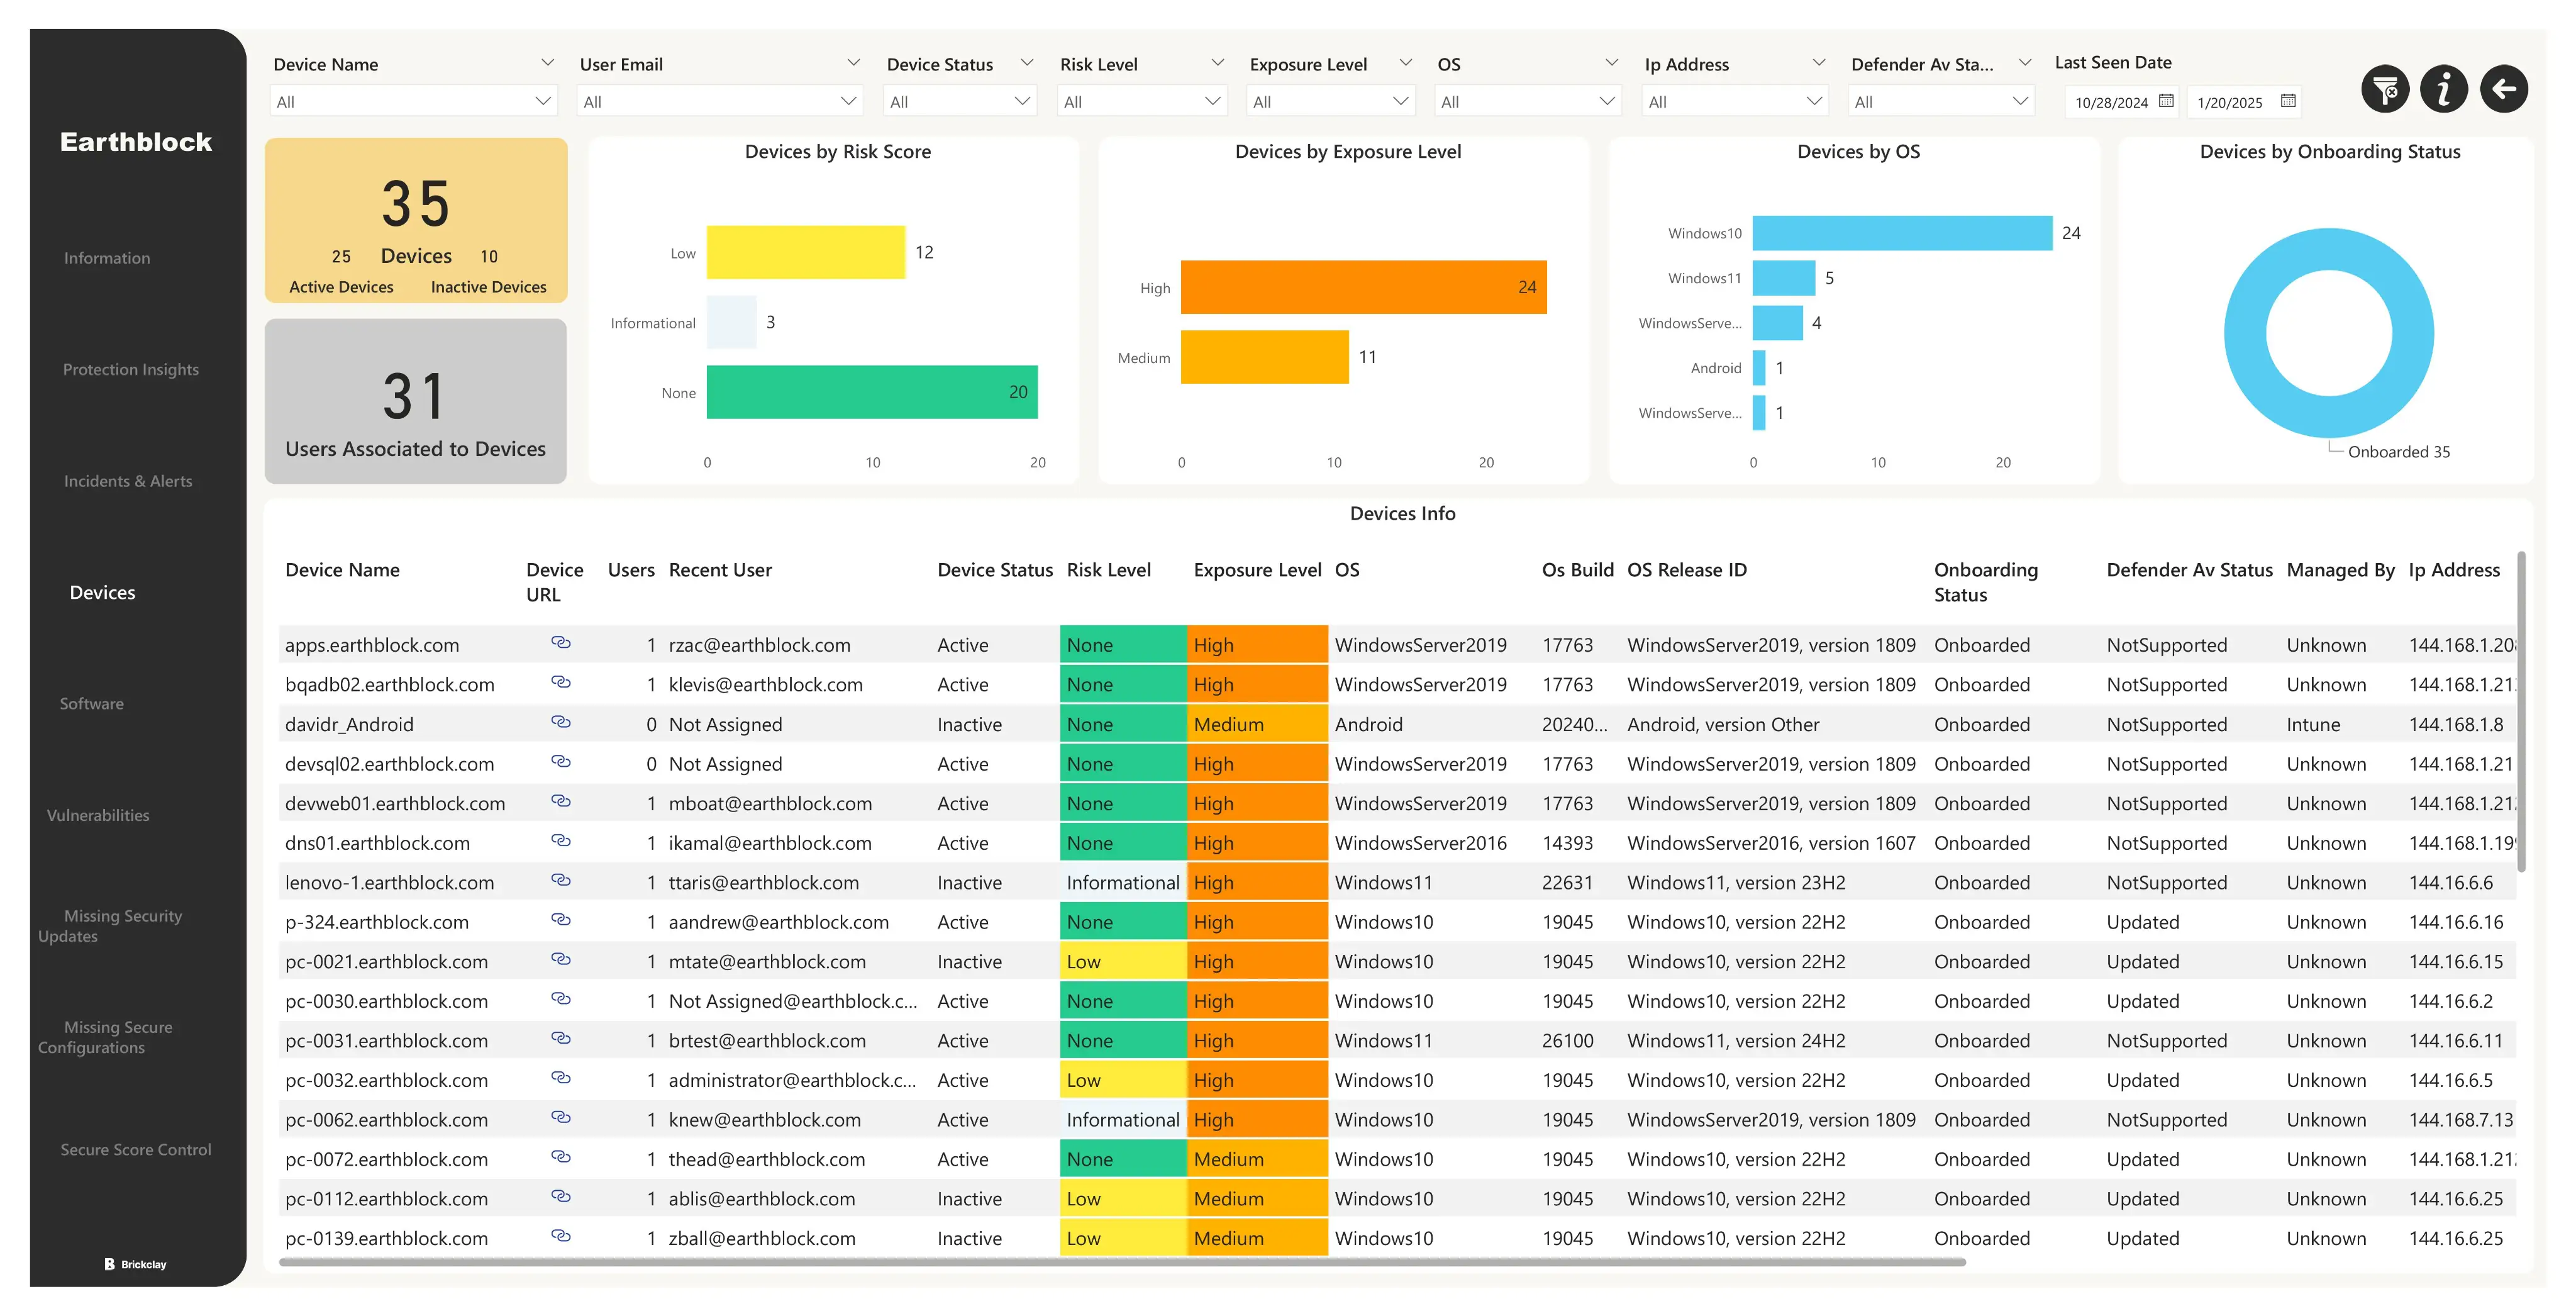Sort table by Exposure Level column header
2576x1316 pixels.
tap(1257, 570)
